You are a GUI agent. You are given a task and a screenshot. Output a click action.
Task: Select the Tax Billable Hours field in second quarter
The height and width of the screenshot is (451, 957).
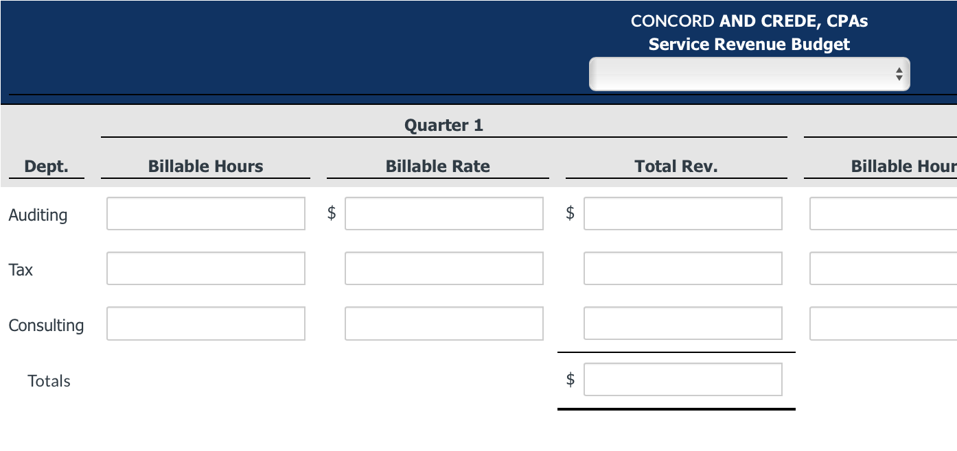(884, 269)
